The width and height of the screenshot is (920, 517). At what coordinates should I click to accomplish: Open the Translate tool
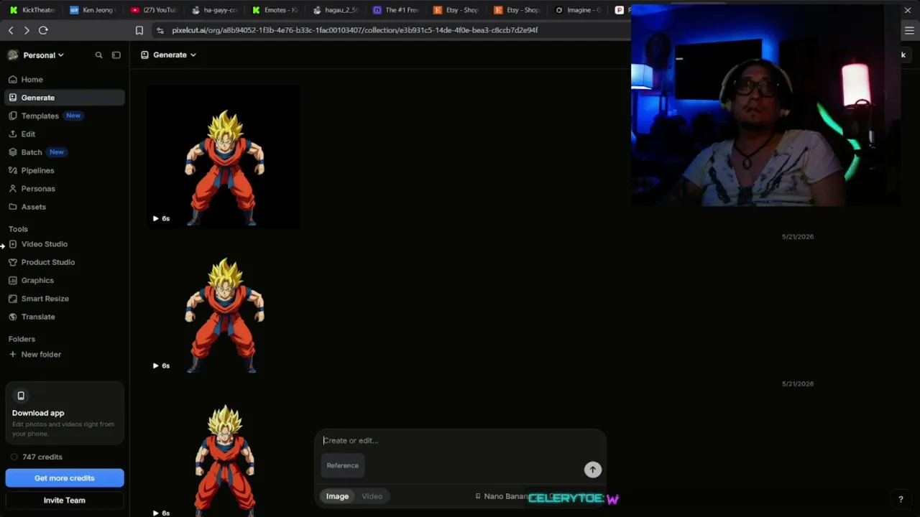pos(64,317)
